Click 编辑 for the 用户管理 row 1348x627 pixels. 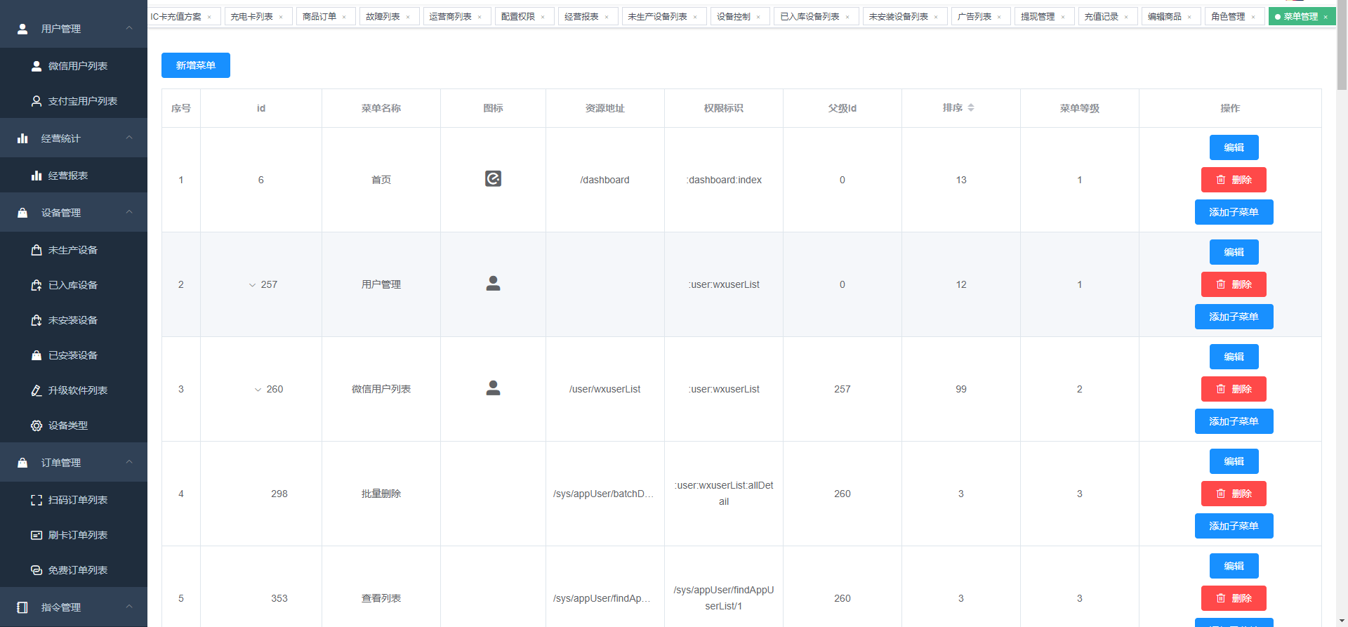pyautogui.click(x=1234, y=252)
